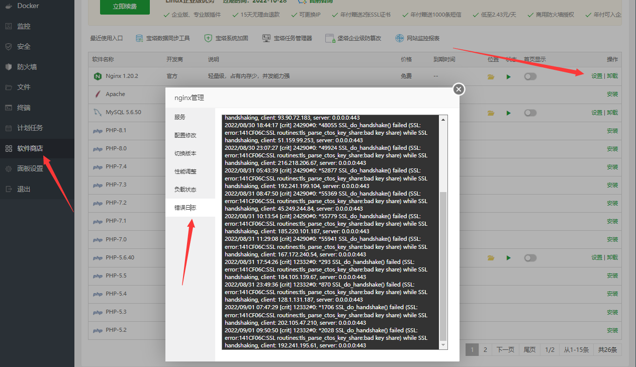This screenshot has height=367, width=636.
Task: Click the MySQL logo icon in software list
Action: pyautogui.click(x=98, y=112)
